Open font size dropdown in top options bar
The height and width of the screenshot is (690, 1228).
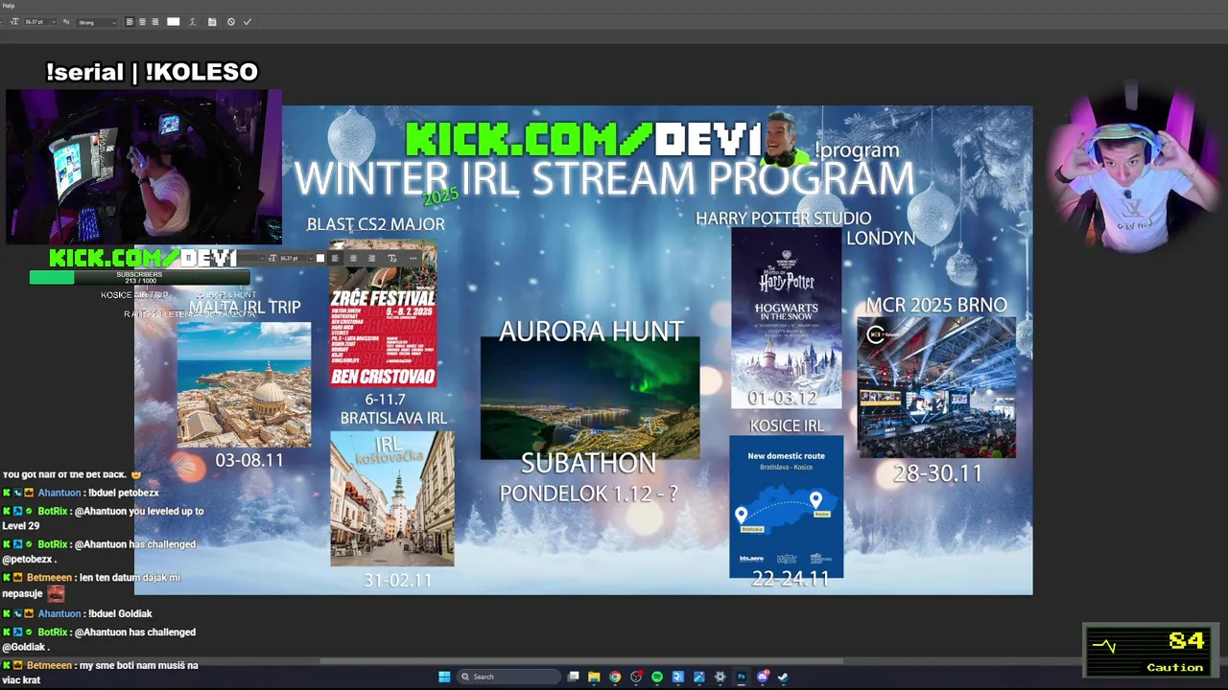54,21
